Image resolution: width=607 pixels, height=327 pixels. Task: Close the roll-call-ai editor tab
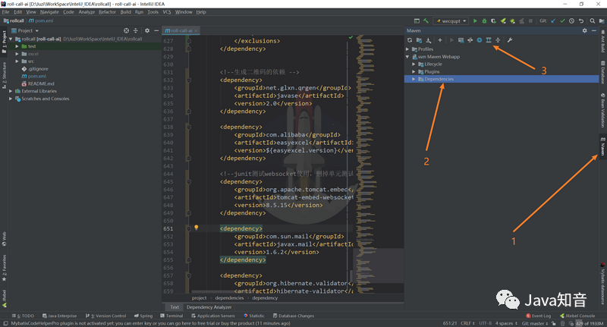click(196, 30)
